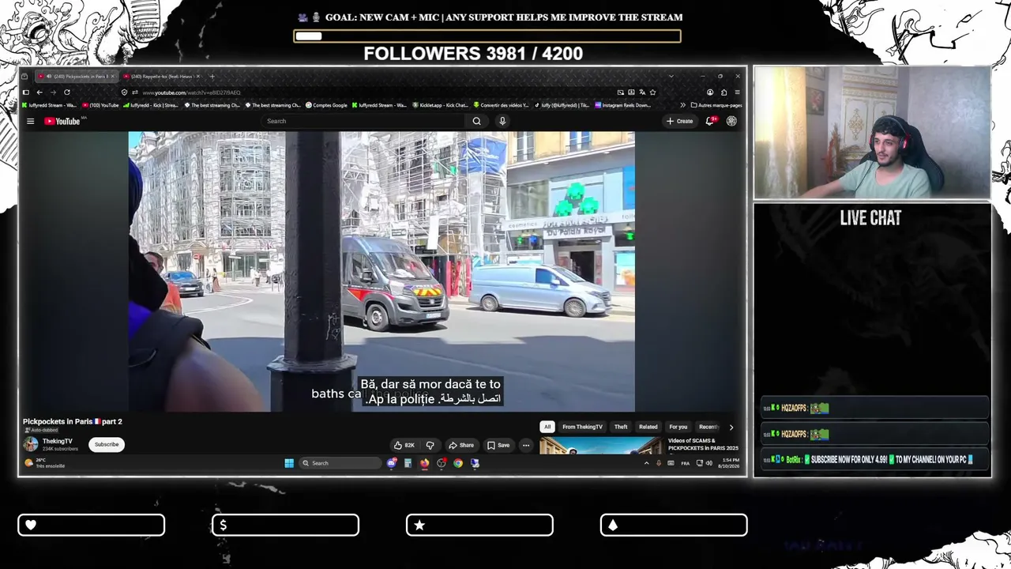Open the Comptes Google bookmark
Screen dimensions: 1011x569
pos(326,105)
